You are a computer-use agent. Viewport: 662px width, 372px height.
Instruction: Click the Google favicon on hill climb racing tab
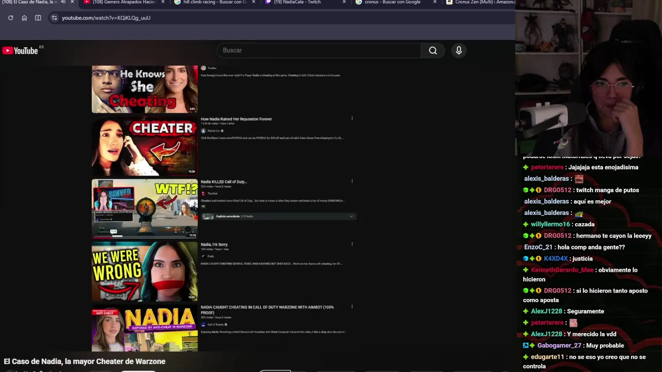(x=177, y=2)
